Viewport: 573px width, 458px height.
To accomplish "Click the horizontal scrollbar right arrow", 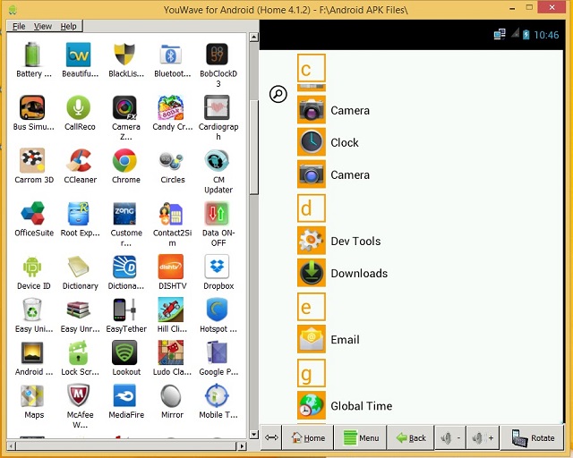I will (x=242, y=446).
